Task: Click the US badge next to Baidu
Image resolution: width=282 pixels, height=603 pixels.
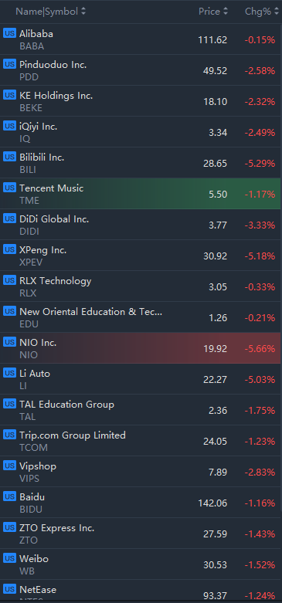Action: click(9, 496)
